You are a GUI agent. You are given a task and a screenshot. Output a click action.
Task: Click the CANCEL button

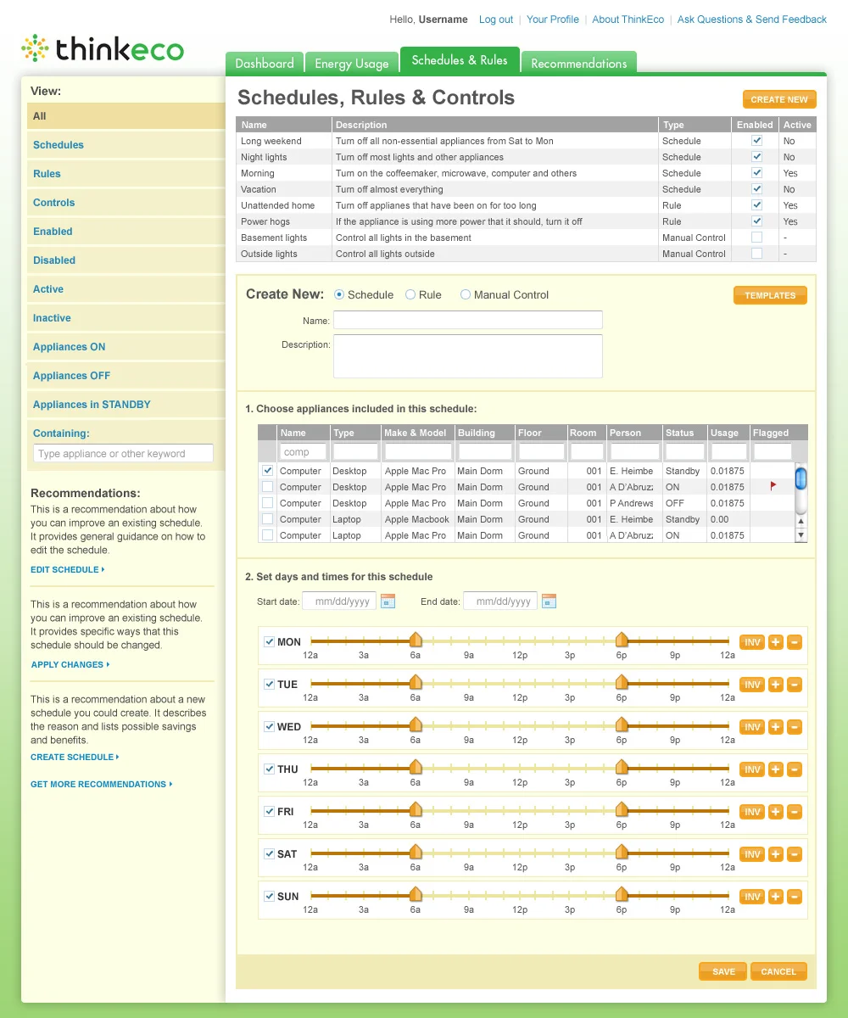[778, 971]
